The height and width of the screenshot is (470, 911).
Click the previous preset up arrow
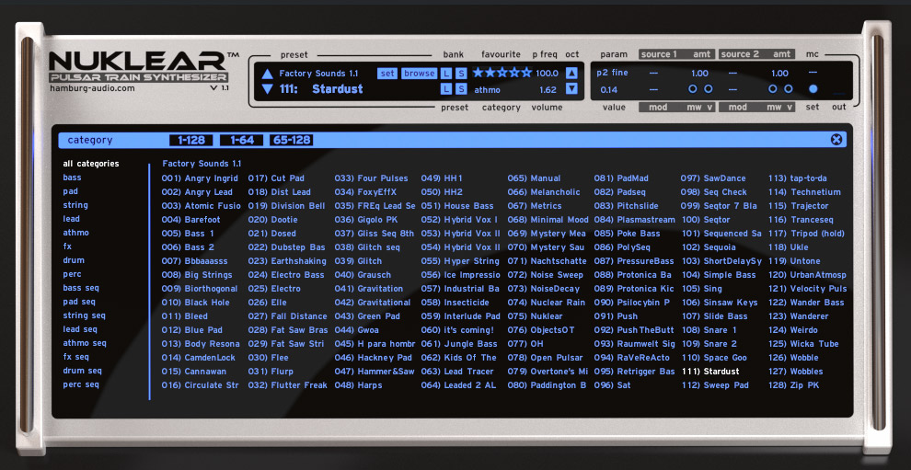(x=267, y=74)
